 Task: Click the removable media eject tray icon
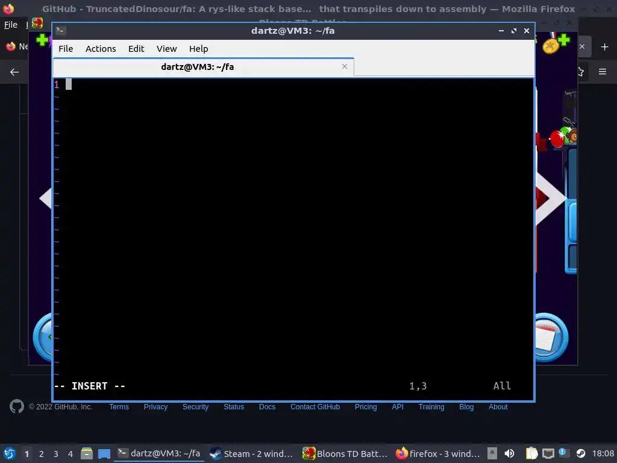pyautogui.click(x=492, y=453)
